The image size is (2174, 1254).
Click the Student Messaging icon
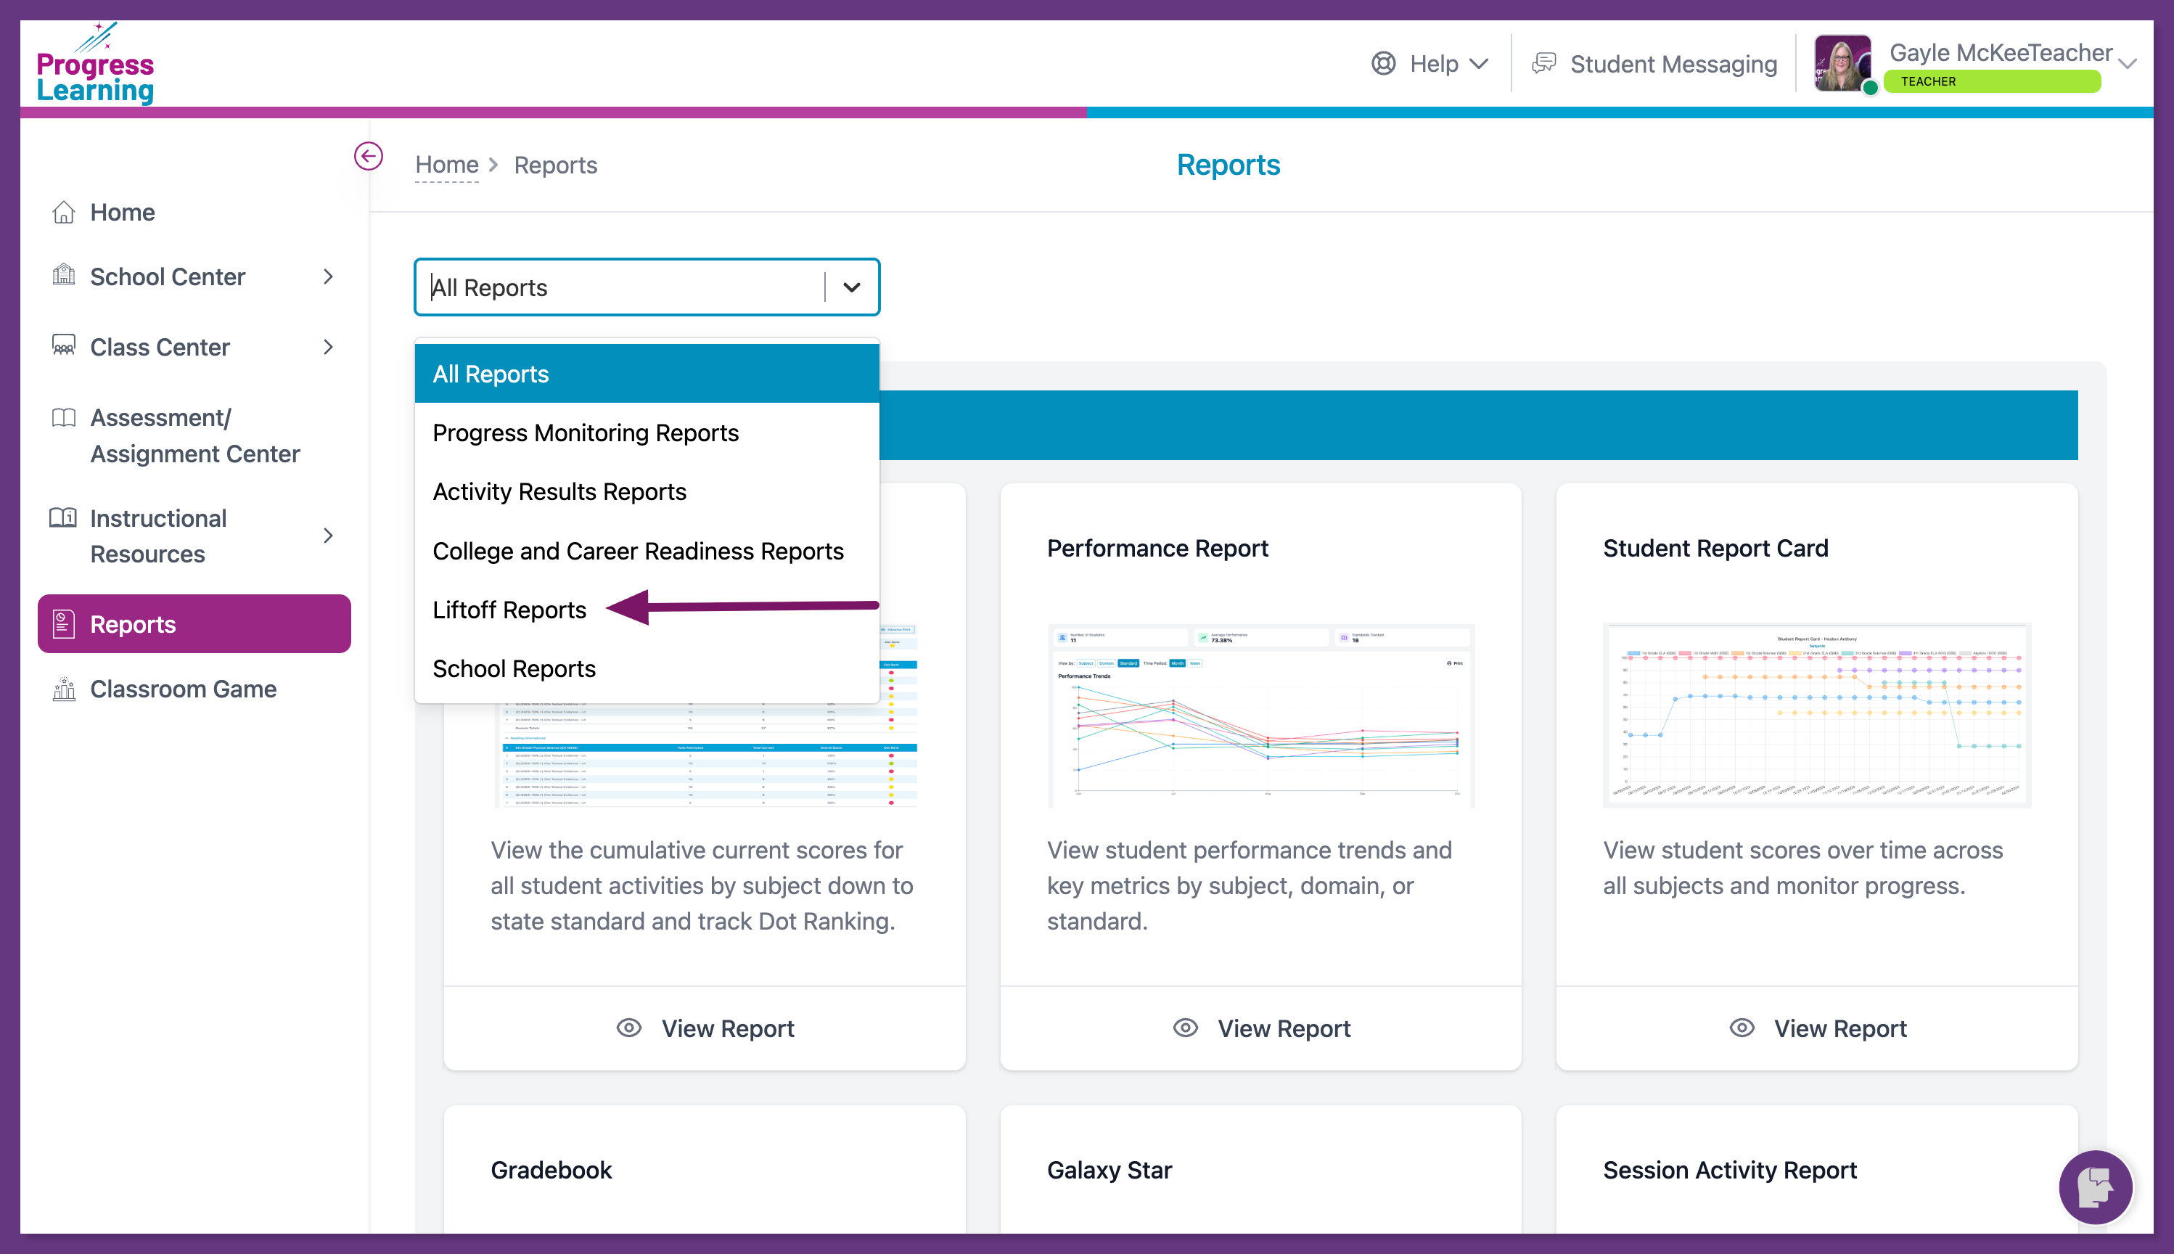coord(1545,63)
